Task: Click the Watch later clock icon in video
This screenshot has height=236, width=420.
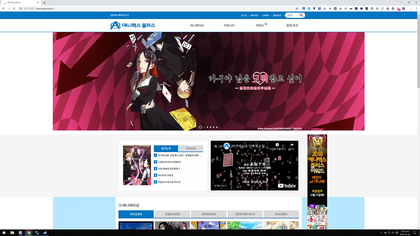Action: (x=277, y=145)
